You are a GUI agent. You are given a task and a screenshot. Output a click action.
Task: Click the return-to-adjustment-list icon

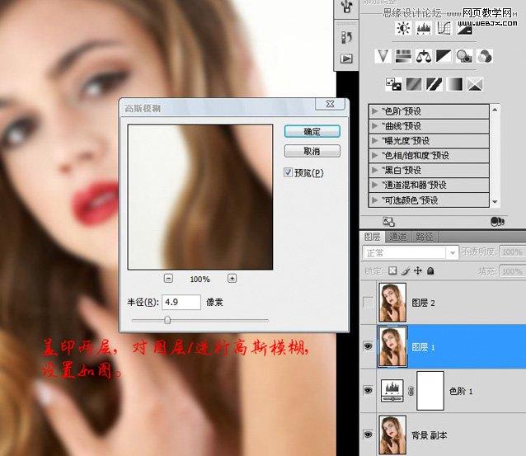[x=388, y=222]
